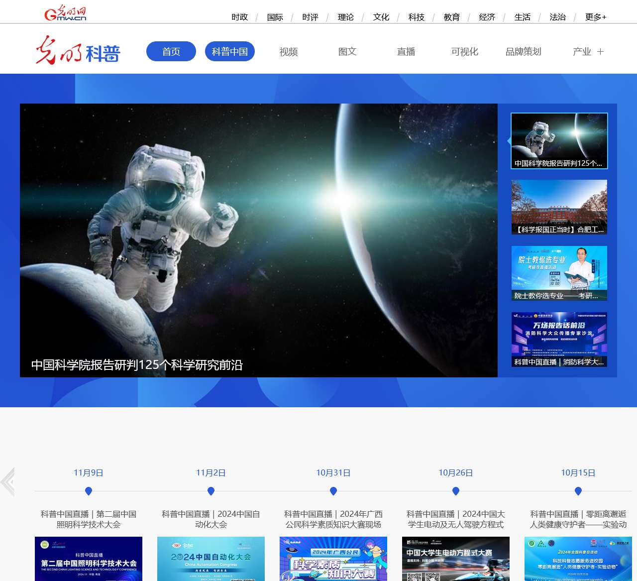This screenshot has height=581, width=637.
Task: Open link 2024中国自动化大会
Action: pos(211,519)
